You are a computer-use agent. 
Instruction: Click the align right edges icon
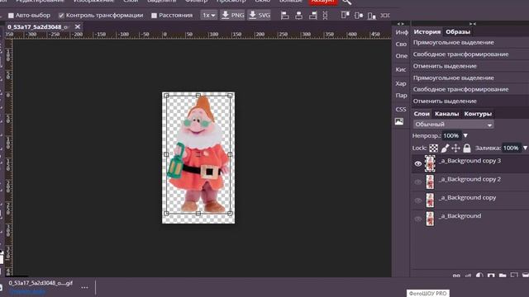(312, 15)
